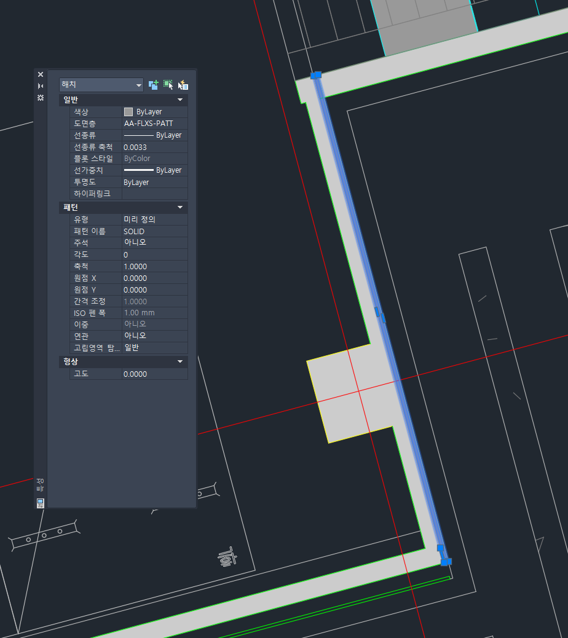568x638 pixels.
Task: Collapse the 패턴 section
Action: (x=180, y=208)
